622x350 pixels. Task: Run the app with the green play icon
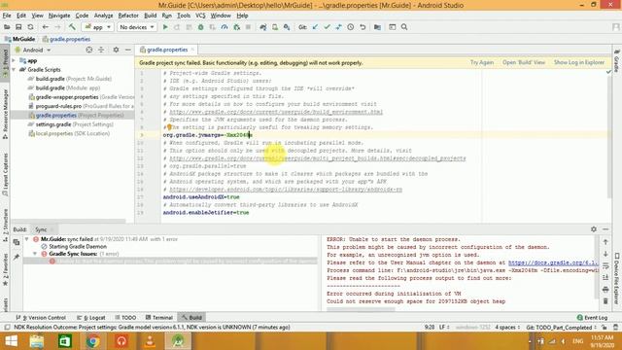click(x=165, y=27)
